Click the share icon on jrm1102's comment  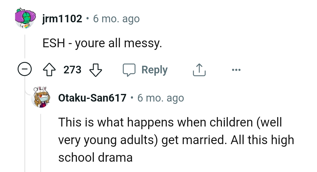(199, 70)
